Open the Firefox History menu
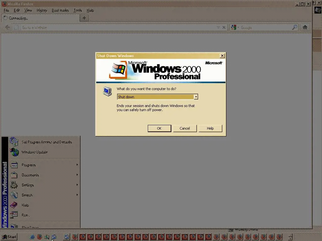Screen dimensions: 322x241 (x=42, y=10)
